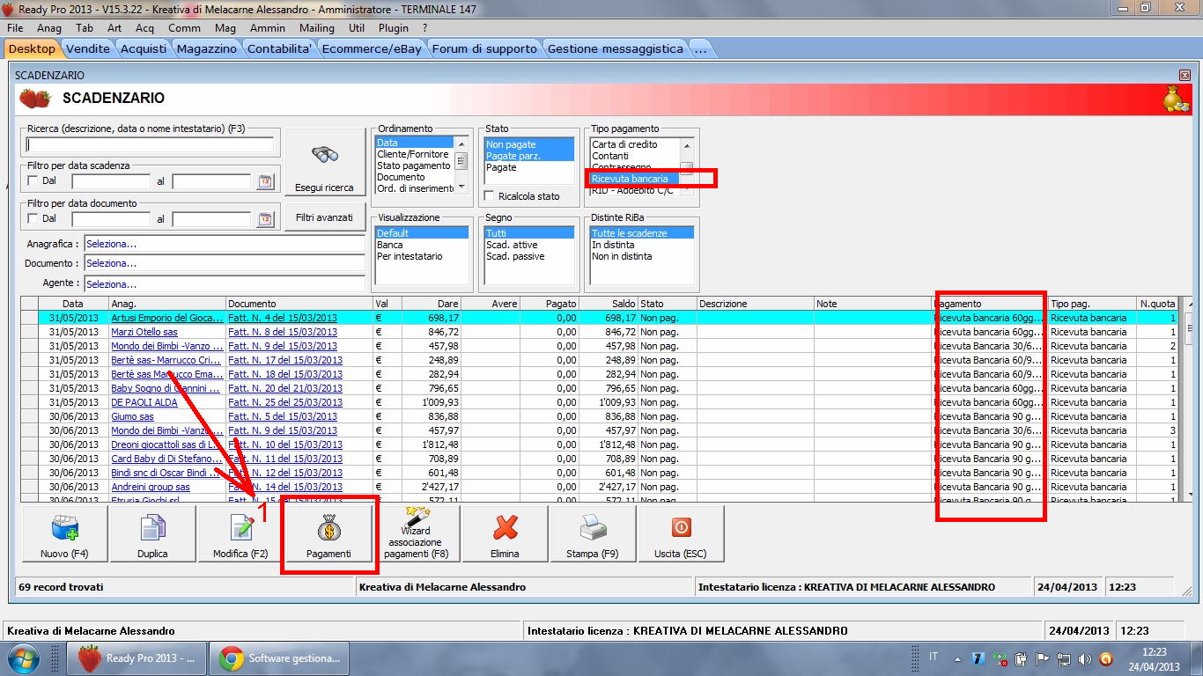Switch to Ready Pro 2013 taskbar item
The width and height of the screenshot is (1203, 676).
click(137, 658)
